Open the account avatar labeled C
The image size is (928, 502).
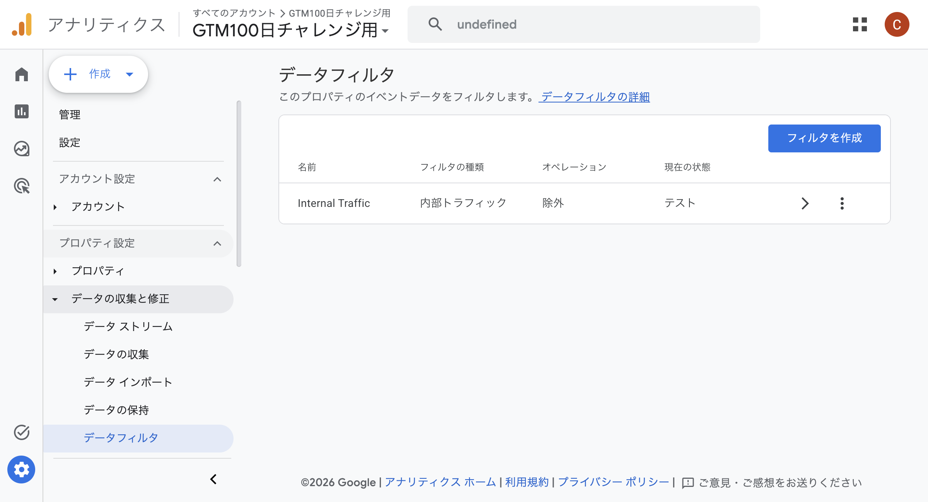point(897,24)
